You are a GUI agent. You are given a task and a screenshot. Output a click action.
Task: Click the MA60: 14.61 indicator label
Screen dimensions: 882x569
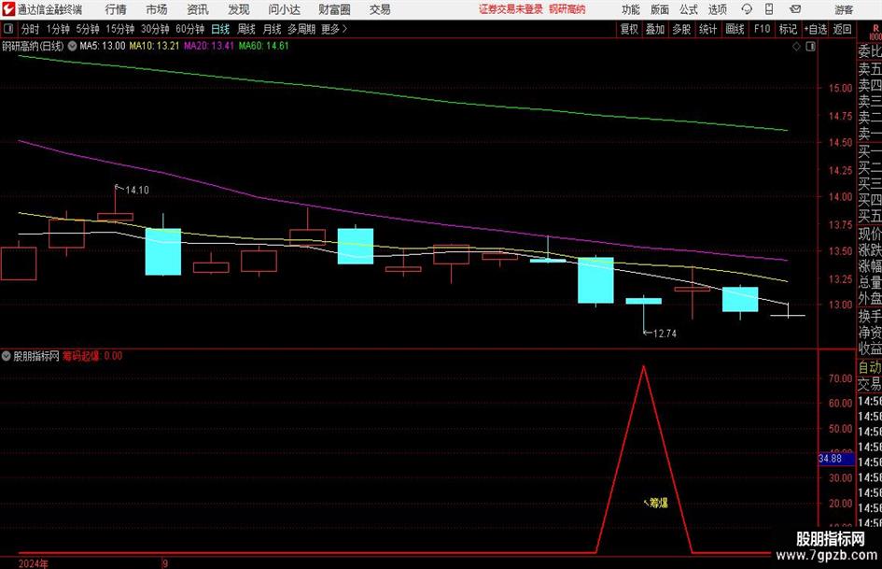(263, 46)
